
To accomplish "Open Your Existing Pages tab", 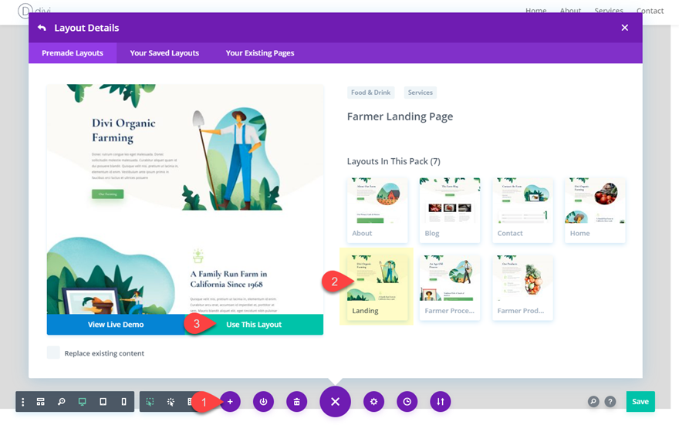I will (260, 52).
